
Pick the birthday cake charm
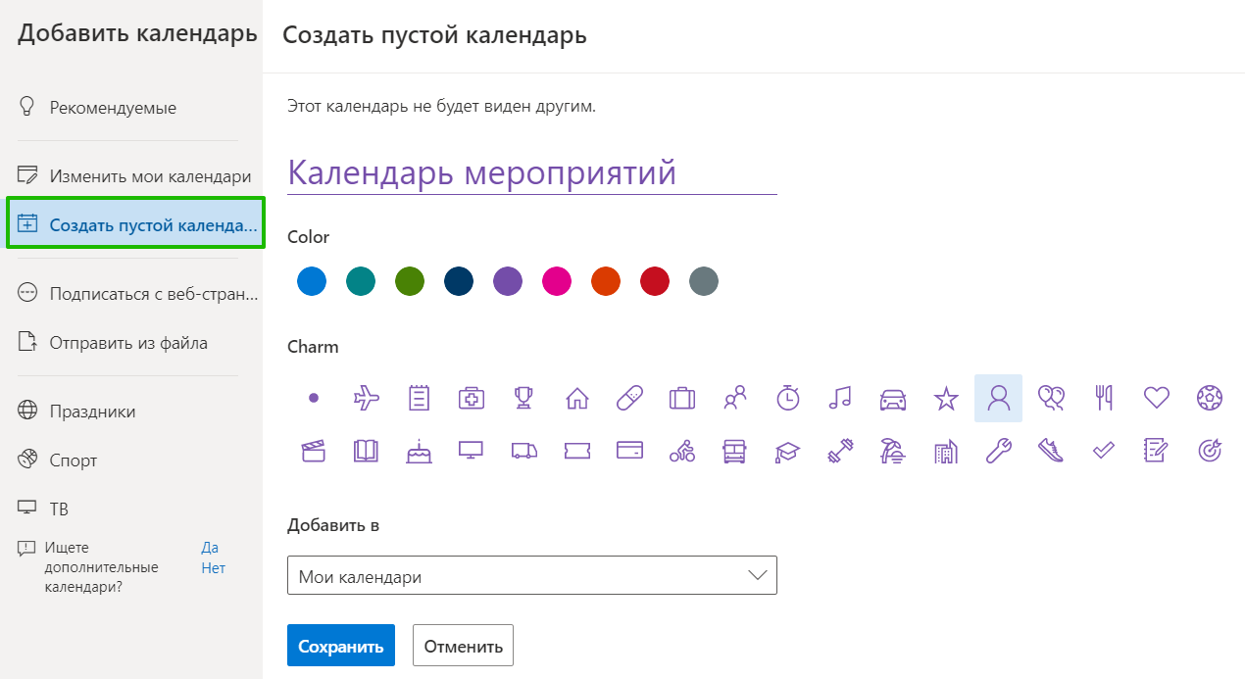coord(419,451)
